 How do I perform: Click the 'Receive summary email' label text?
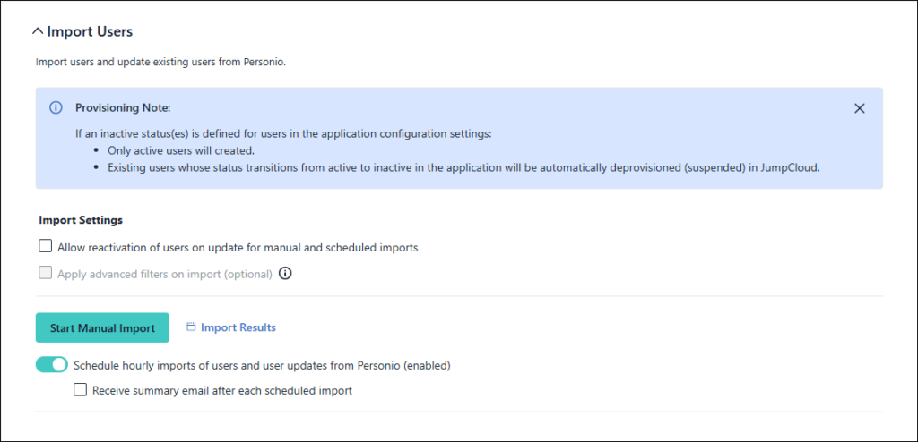(222, 390)
